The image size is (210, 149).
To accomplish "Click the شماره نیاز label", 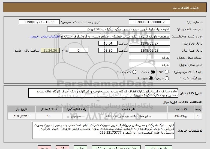I will point(195,22).
